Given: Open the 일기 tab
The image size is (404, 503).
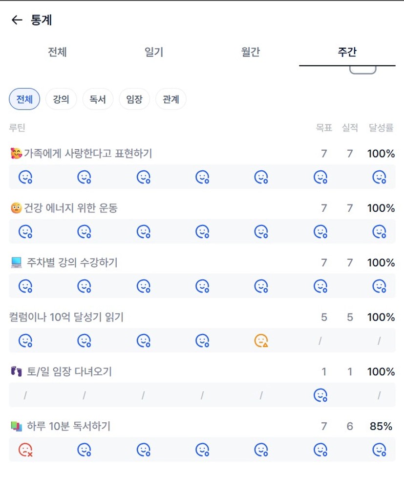Looking at the screenshot, I should [x=154, y=52].
